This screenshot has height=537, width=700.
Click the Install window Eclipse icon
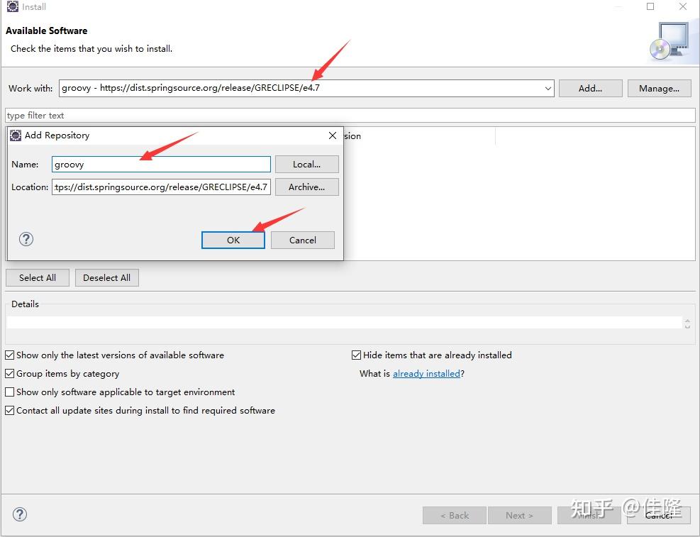[x=13, y=6]
